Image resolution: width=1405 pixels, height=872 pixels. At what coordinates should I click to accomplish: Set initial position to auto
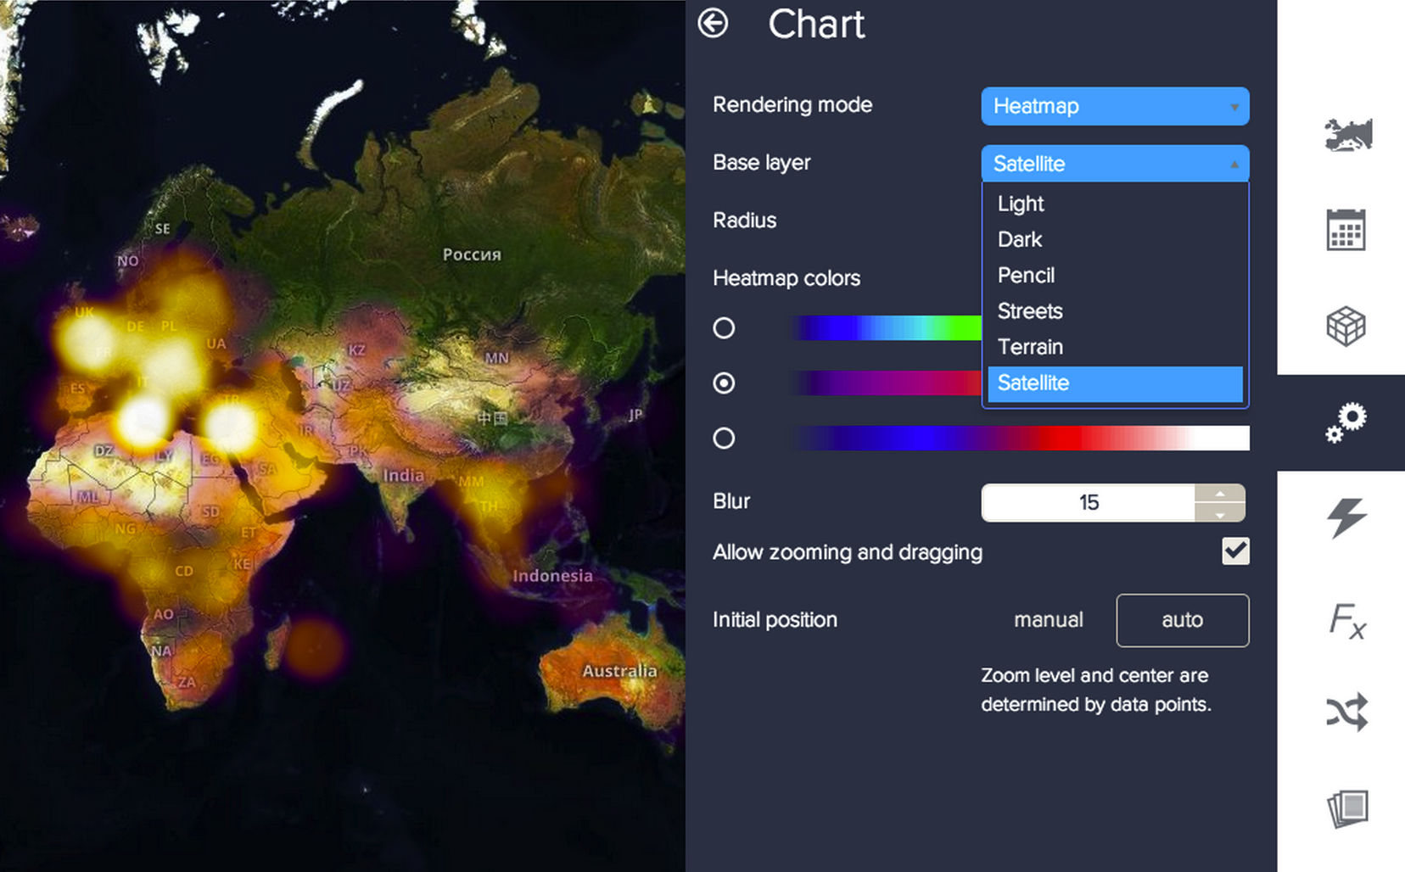(1183, 620)
